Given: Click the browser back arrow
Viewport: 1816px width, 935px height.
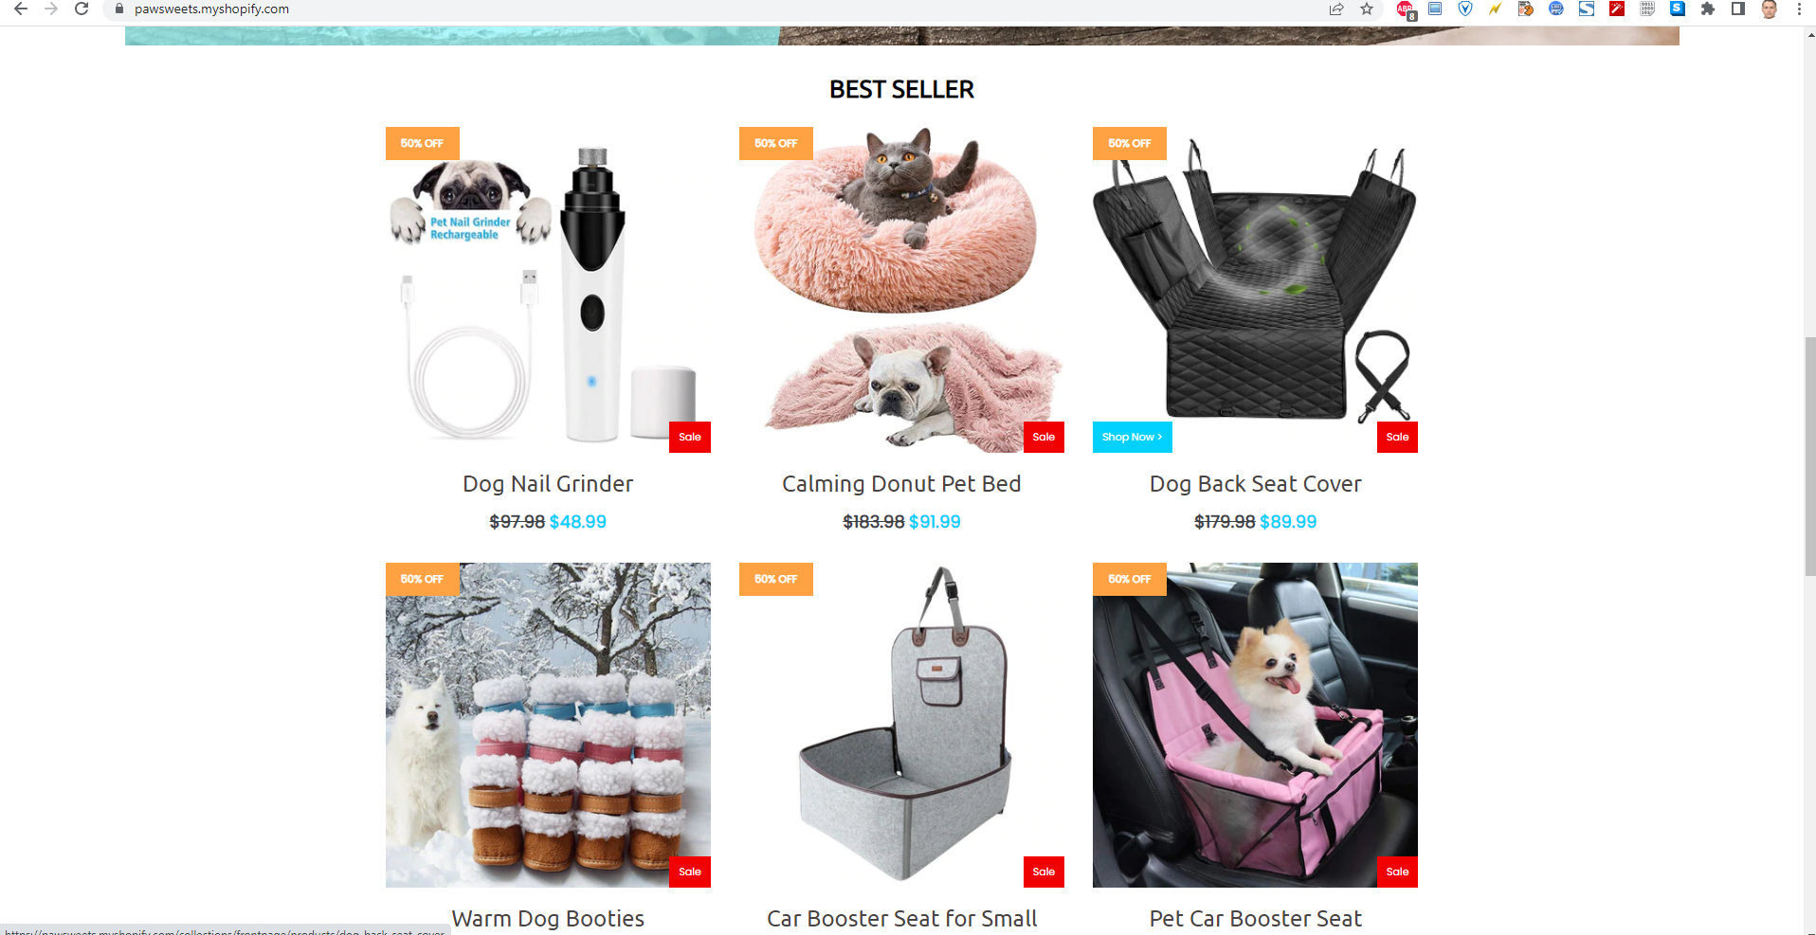Looking at the screenshot, I should tap(21, 9).
